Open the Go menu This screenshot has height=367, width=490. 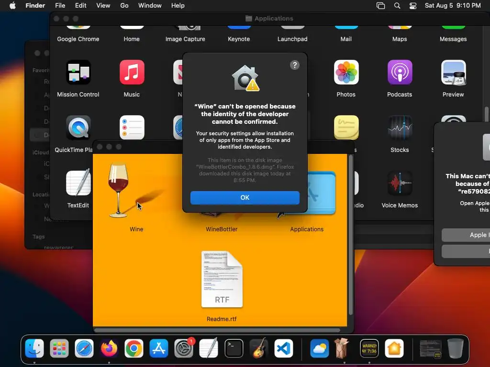(x=124, y=6)
